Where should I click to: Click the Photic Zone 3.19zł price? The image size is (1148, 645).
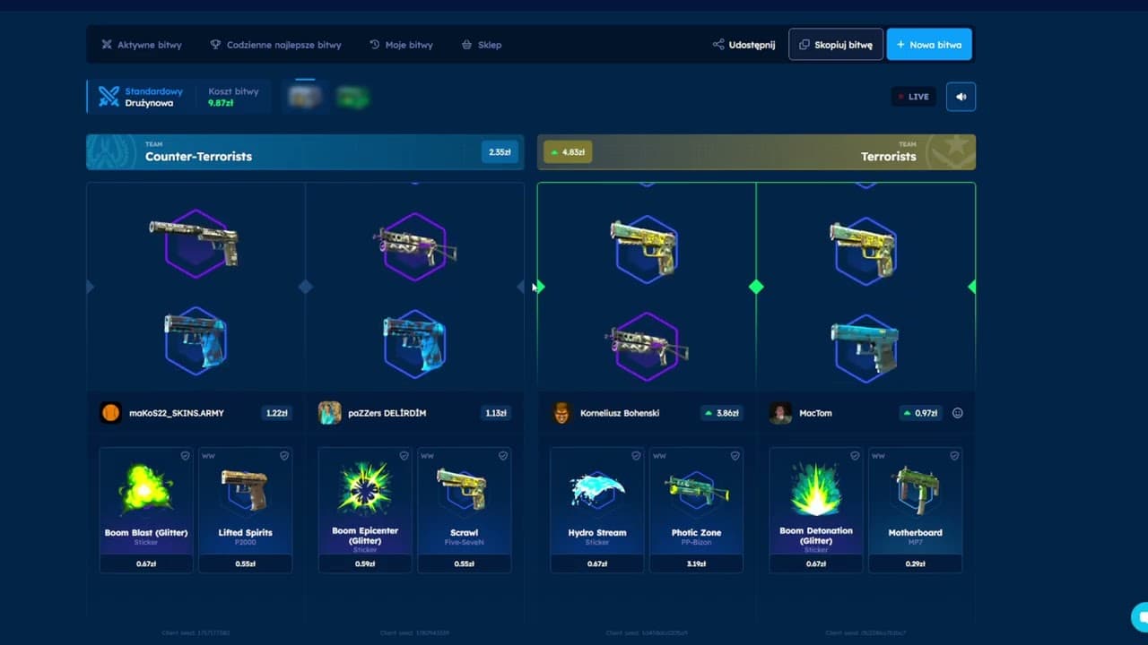point(695,564)
